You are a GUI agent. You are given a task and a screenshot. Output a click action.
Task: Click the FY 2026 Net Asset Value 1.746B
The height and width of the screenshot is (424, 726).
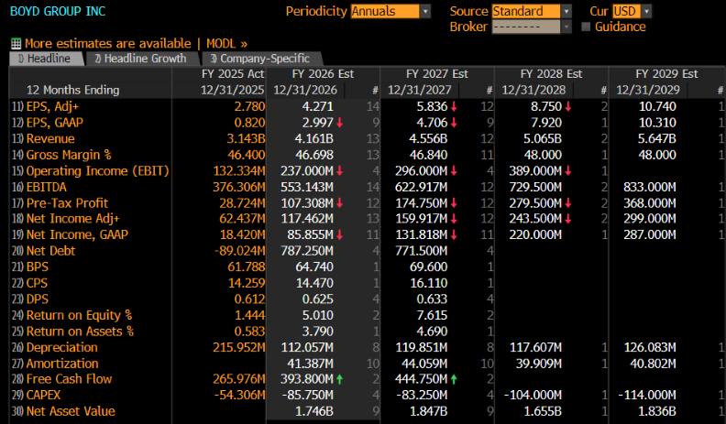[313, 411]
